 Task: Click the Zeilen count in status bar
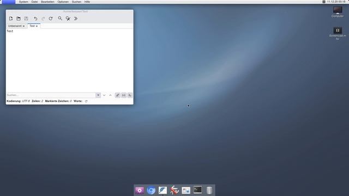tap(38, 101)
